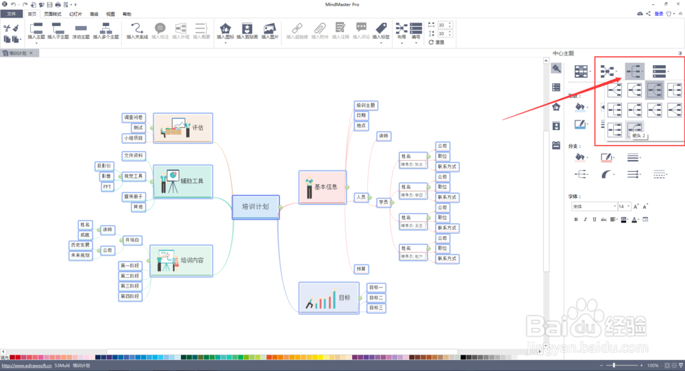Add a Floating Topic (浮动主题)
685x371 pixels.
[81, 31]
